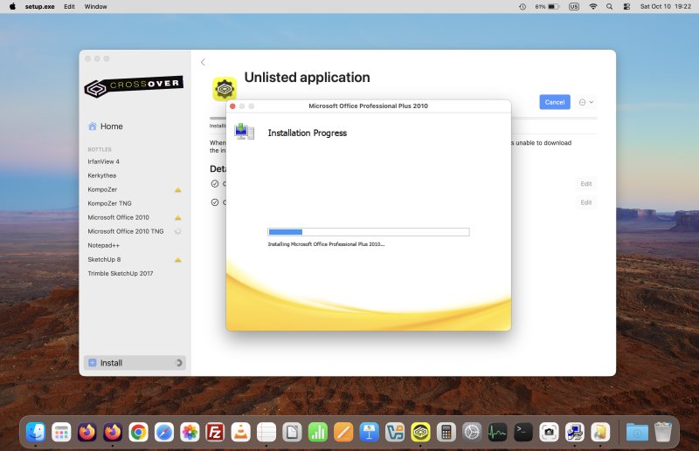Open Calculator from the Dock
Viewport: 699px width, 451px height.
[446, 432]
